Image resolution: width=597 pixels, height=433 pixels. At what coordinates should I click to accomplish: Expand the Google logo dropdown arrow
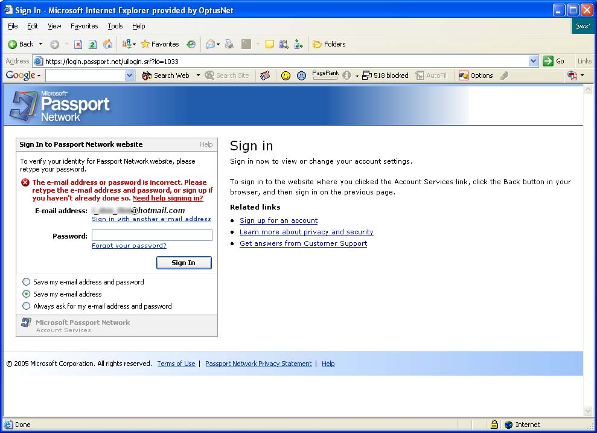pos(39,75)
